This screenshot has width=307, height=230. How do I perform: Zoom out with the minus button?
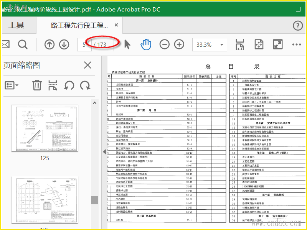[165, 44]
